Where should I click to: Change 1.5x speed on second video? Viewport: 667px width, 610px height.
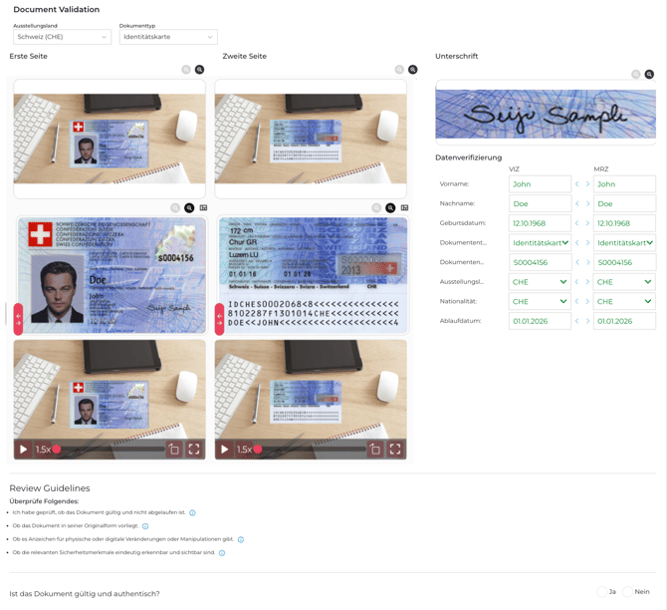coord(244,450)
